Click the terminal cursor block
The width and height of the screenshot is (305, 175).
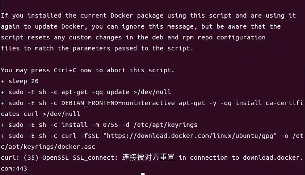point(143,174)
